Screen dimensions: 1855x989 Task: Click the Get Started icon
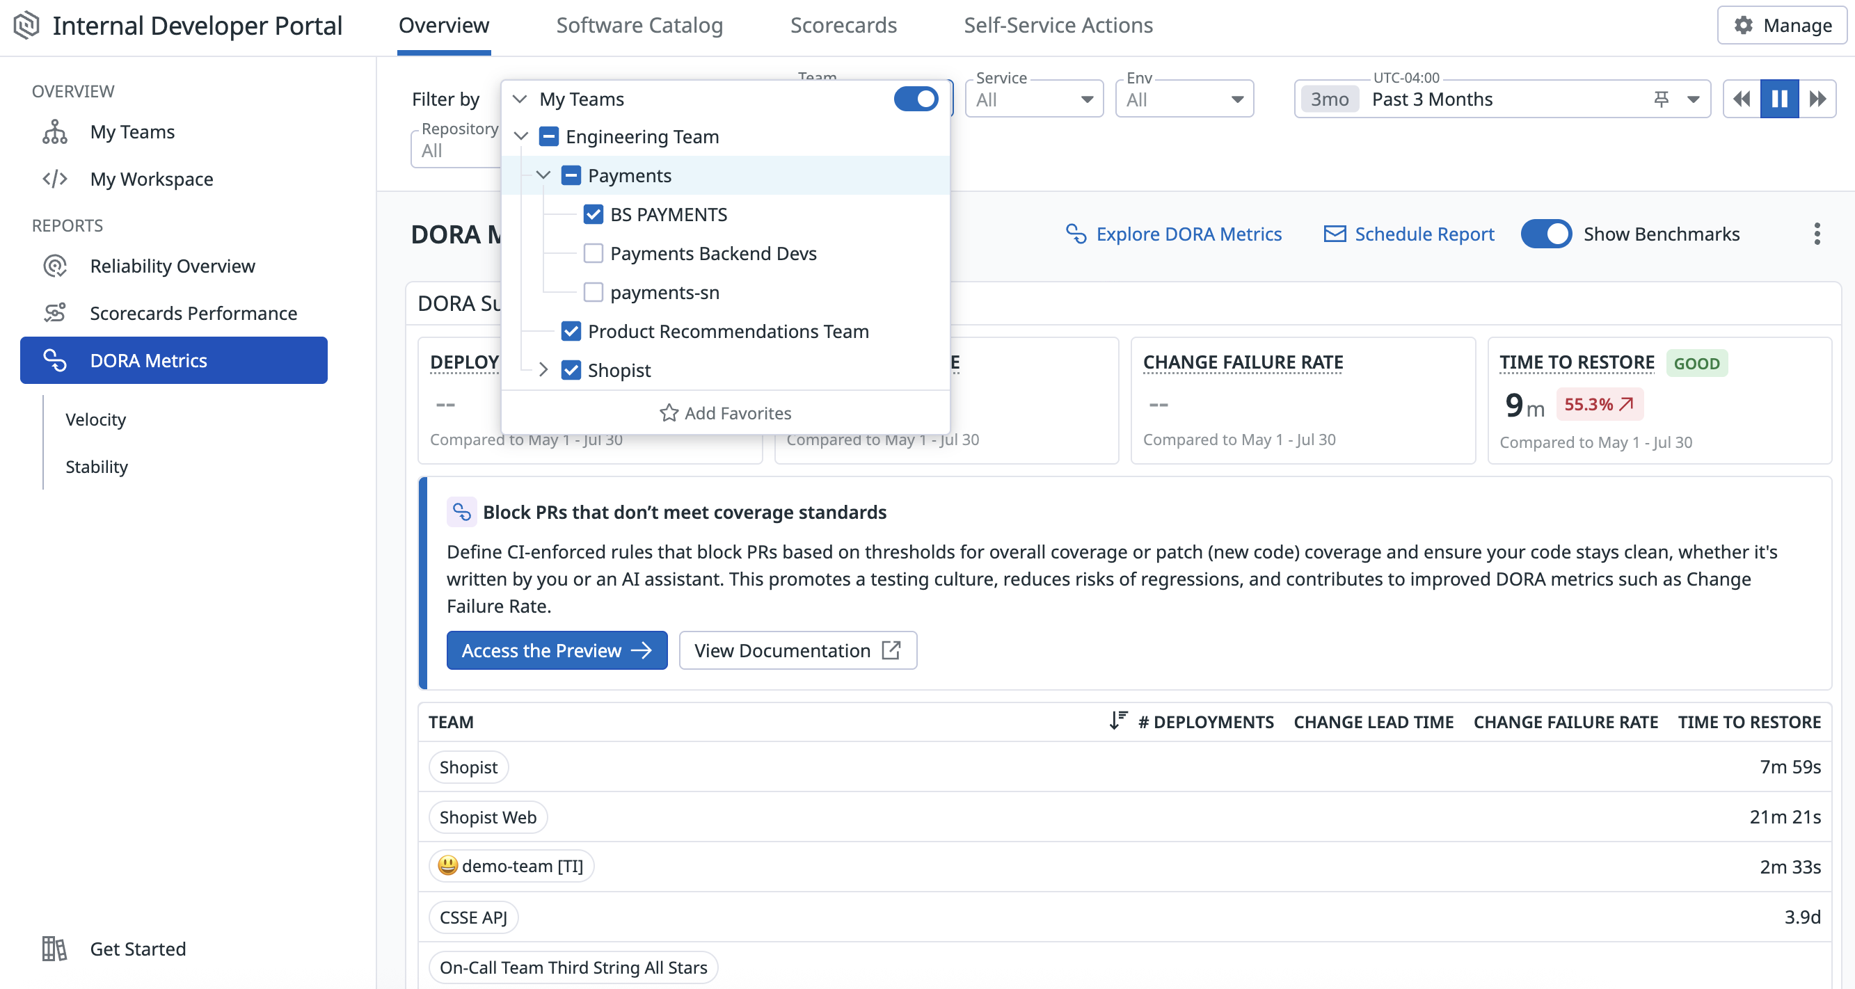(54, 949)
